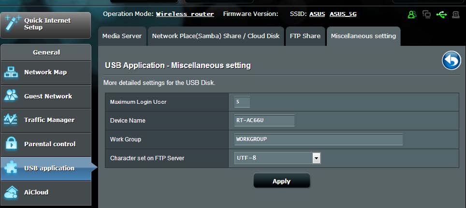466x208 pixels.
Task: Select USB application menu item
Action: (x=46, y=168)
